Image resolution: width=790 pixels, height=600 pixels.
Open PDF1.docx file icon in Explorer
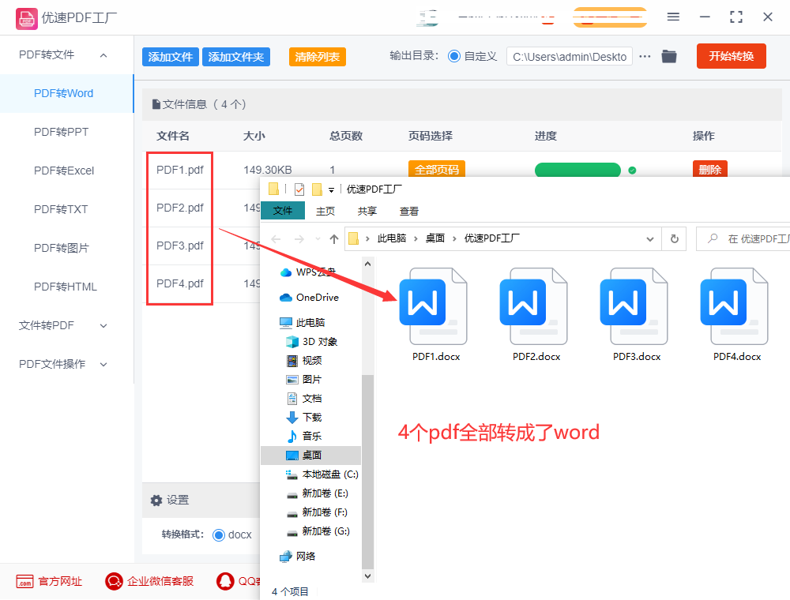[433, 306]
